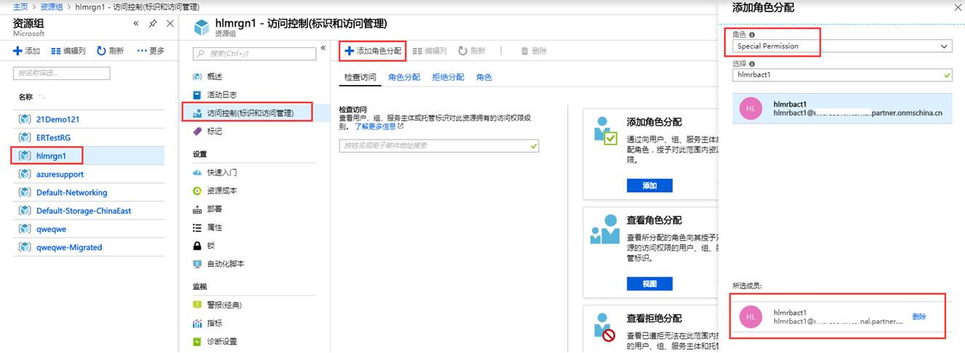Click the 添加 button in 添加角色分配 card
This screenshot has width=965, height=353.
650,186
